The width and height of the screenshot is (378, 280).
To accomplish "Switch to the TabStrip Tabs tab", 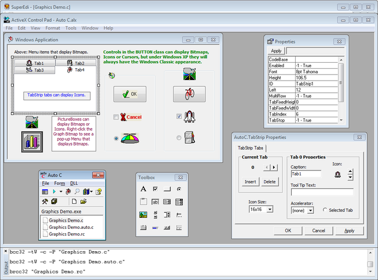I will [250, 148].
